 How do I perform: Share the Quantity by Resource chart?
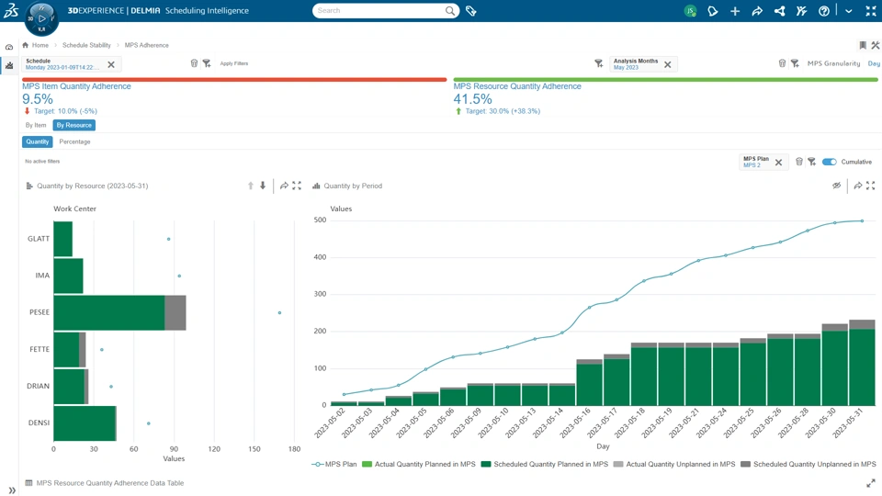pos(284,186)
